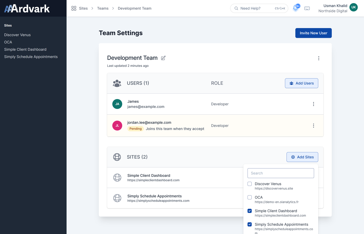Viewport: 364px width, 234px height.
Task: Click the AArdvark logo
Action: pyautogui.click(x=27, y=9)
